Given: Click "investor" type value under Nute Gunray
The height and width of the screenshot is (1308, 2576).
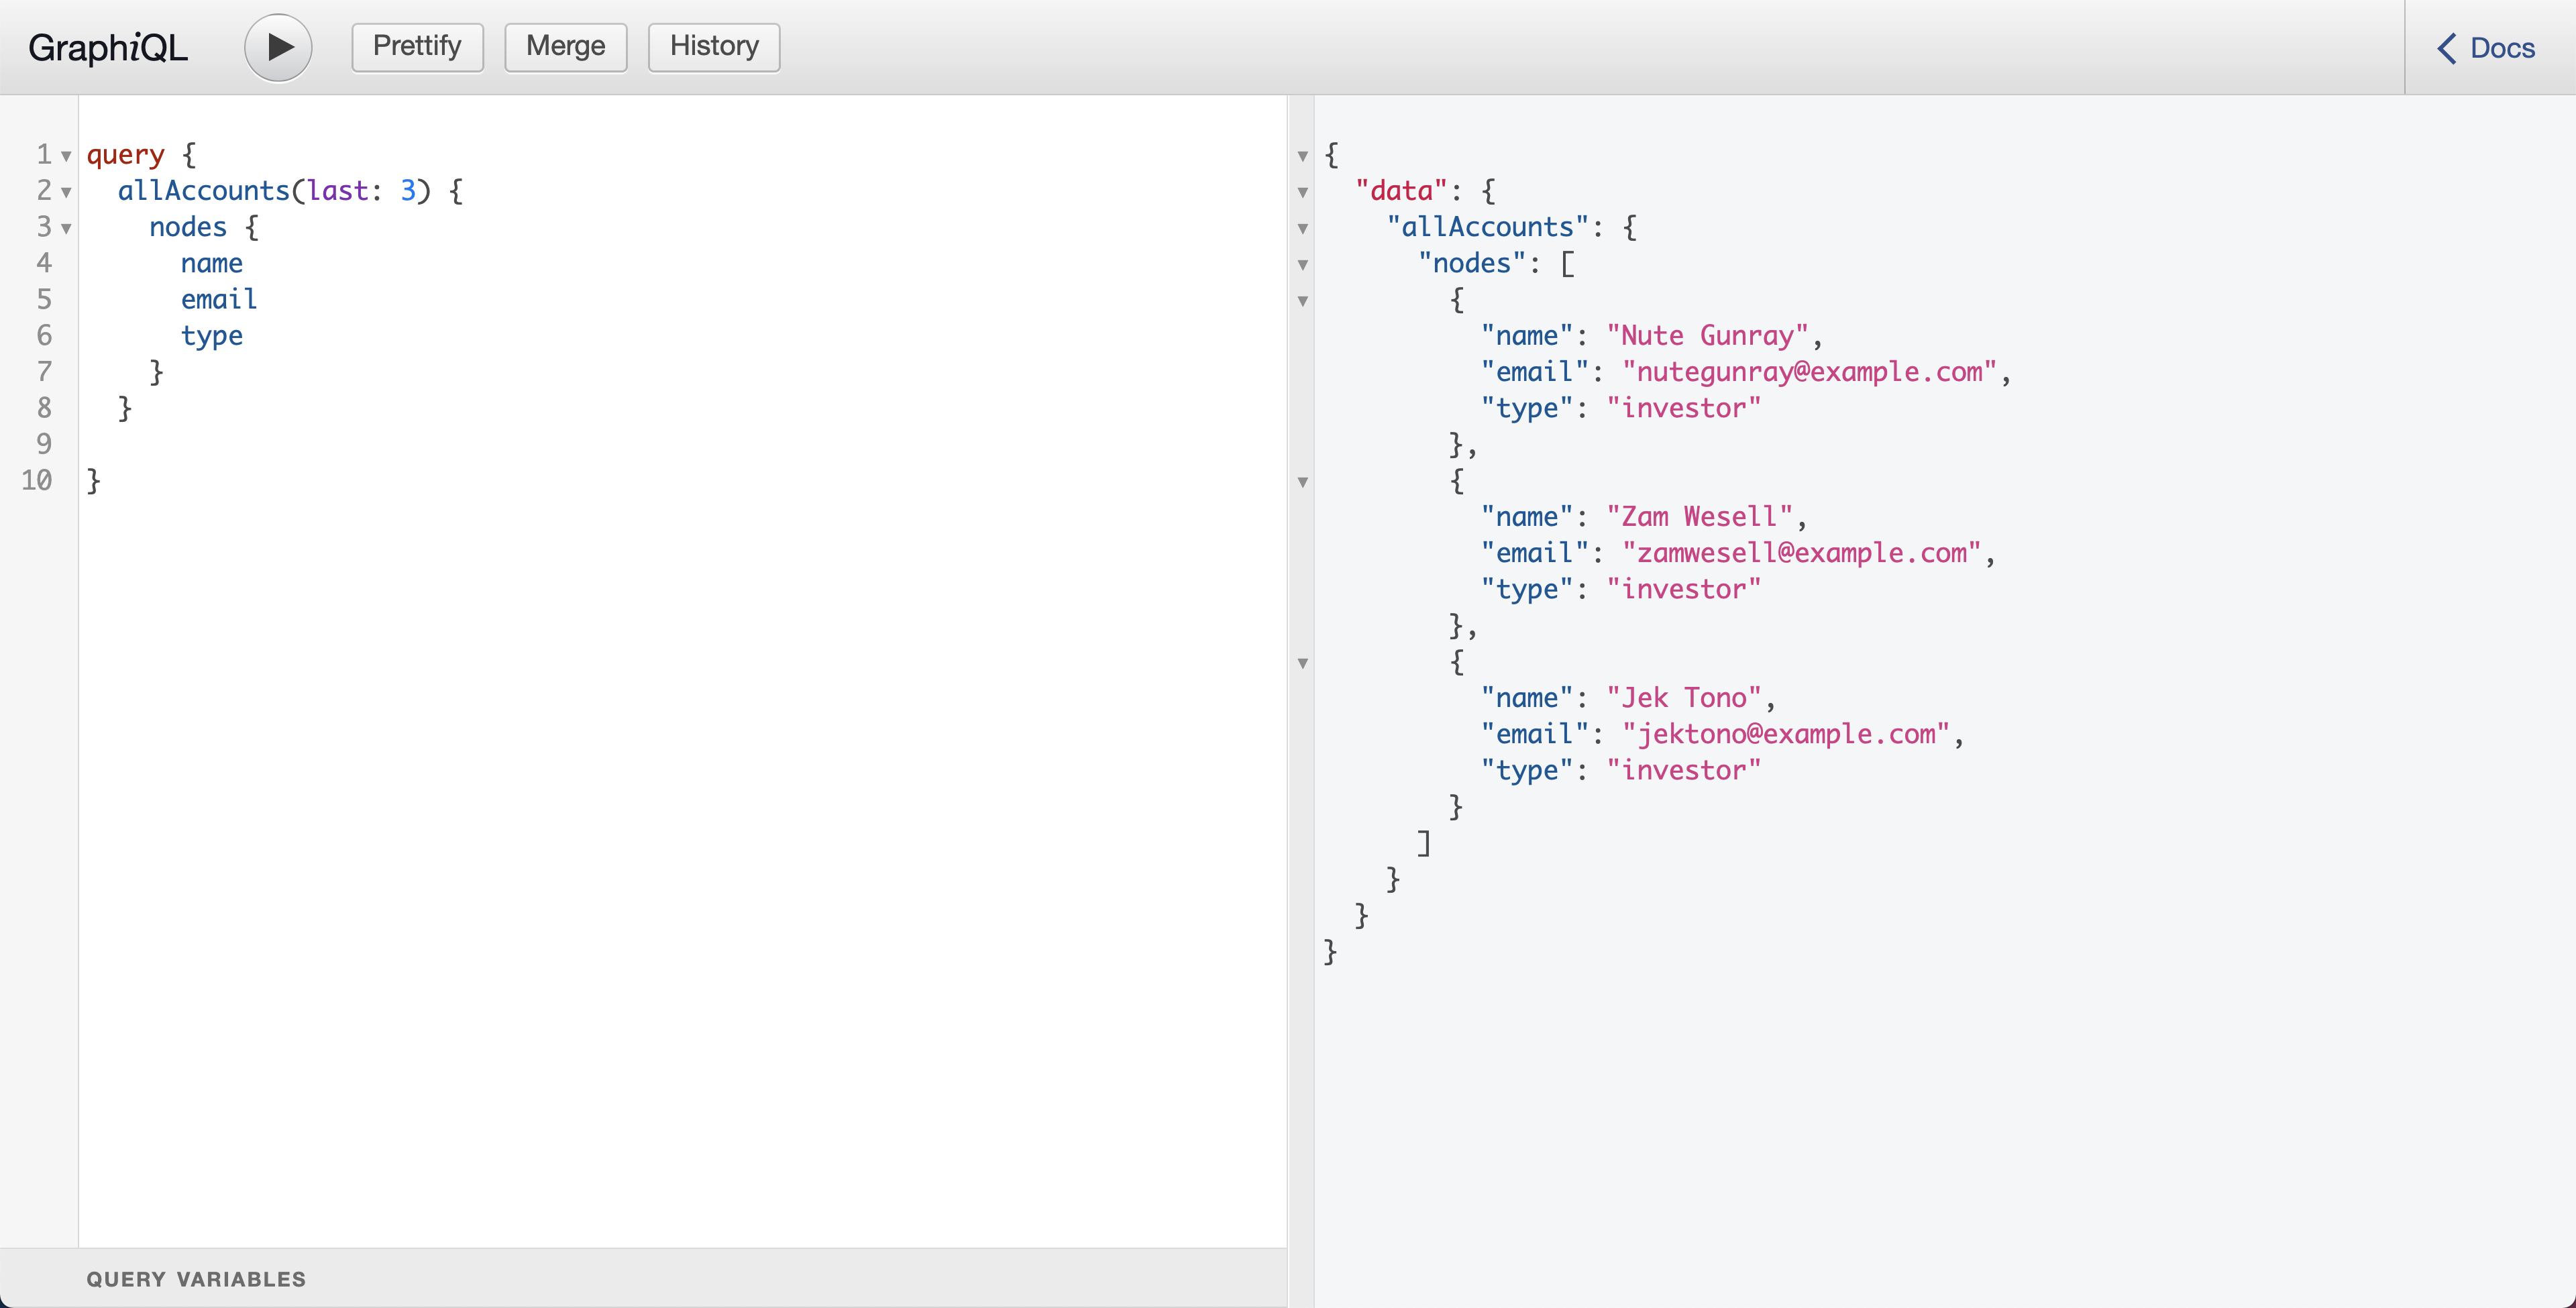Looking at the screenshot, I should 1684,408.
